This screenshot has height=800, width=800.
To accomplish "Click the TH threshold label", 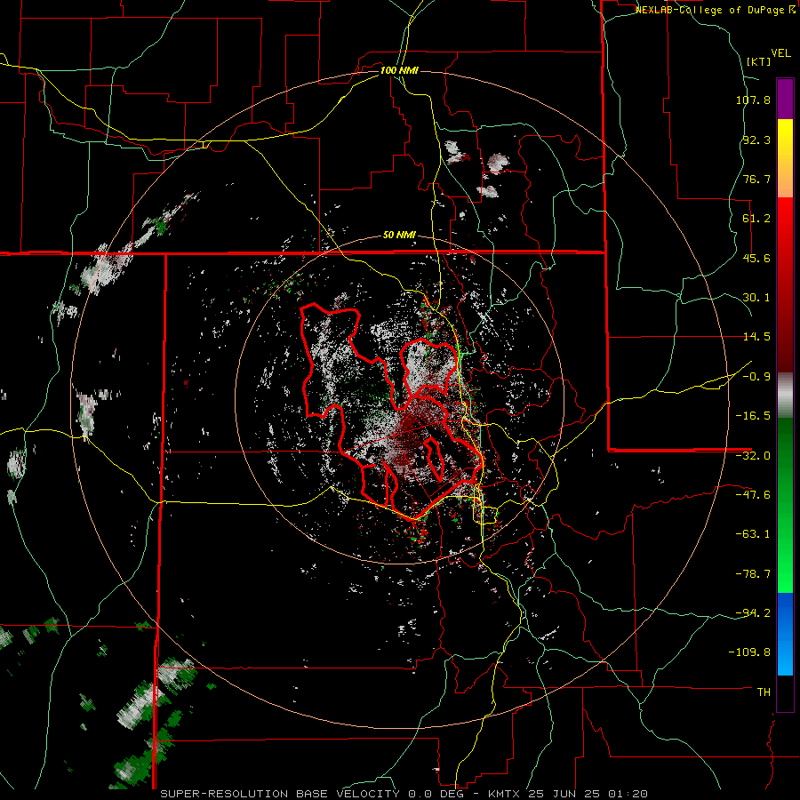I will (764, 692).
